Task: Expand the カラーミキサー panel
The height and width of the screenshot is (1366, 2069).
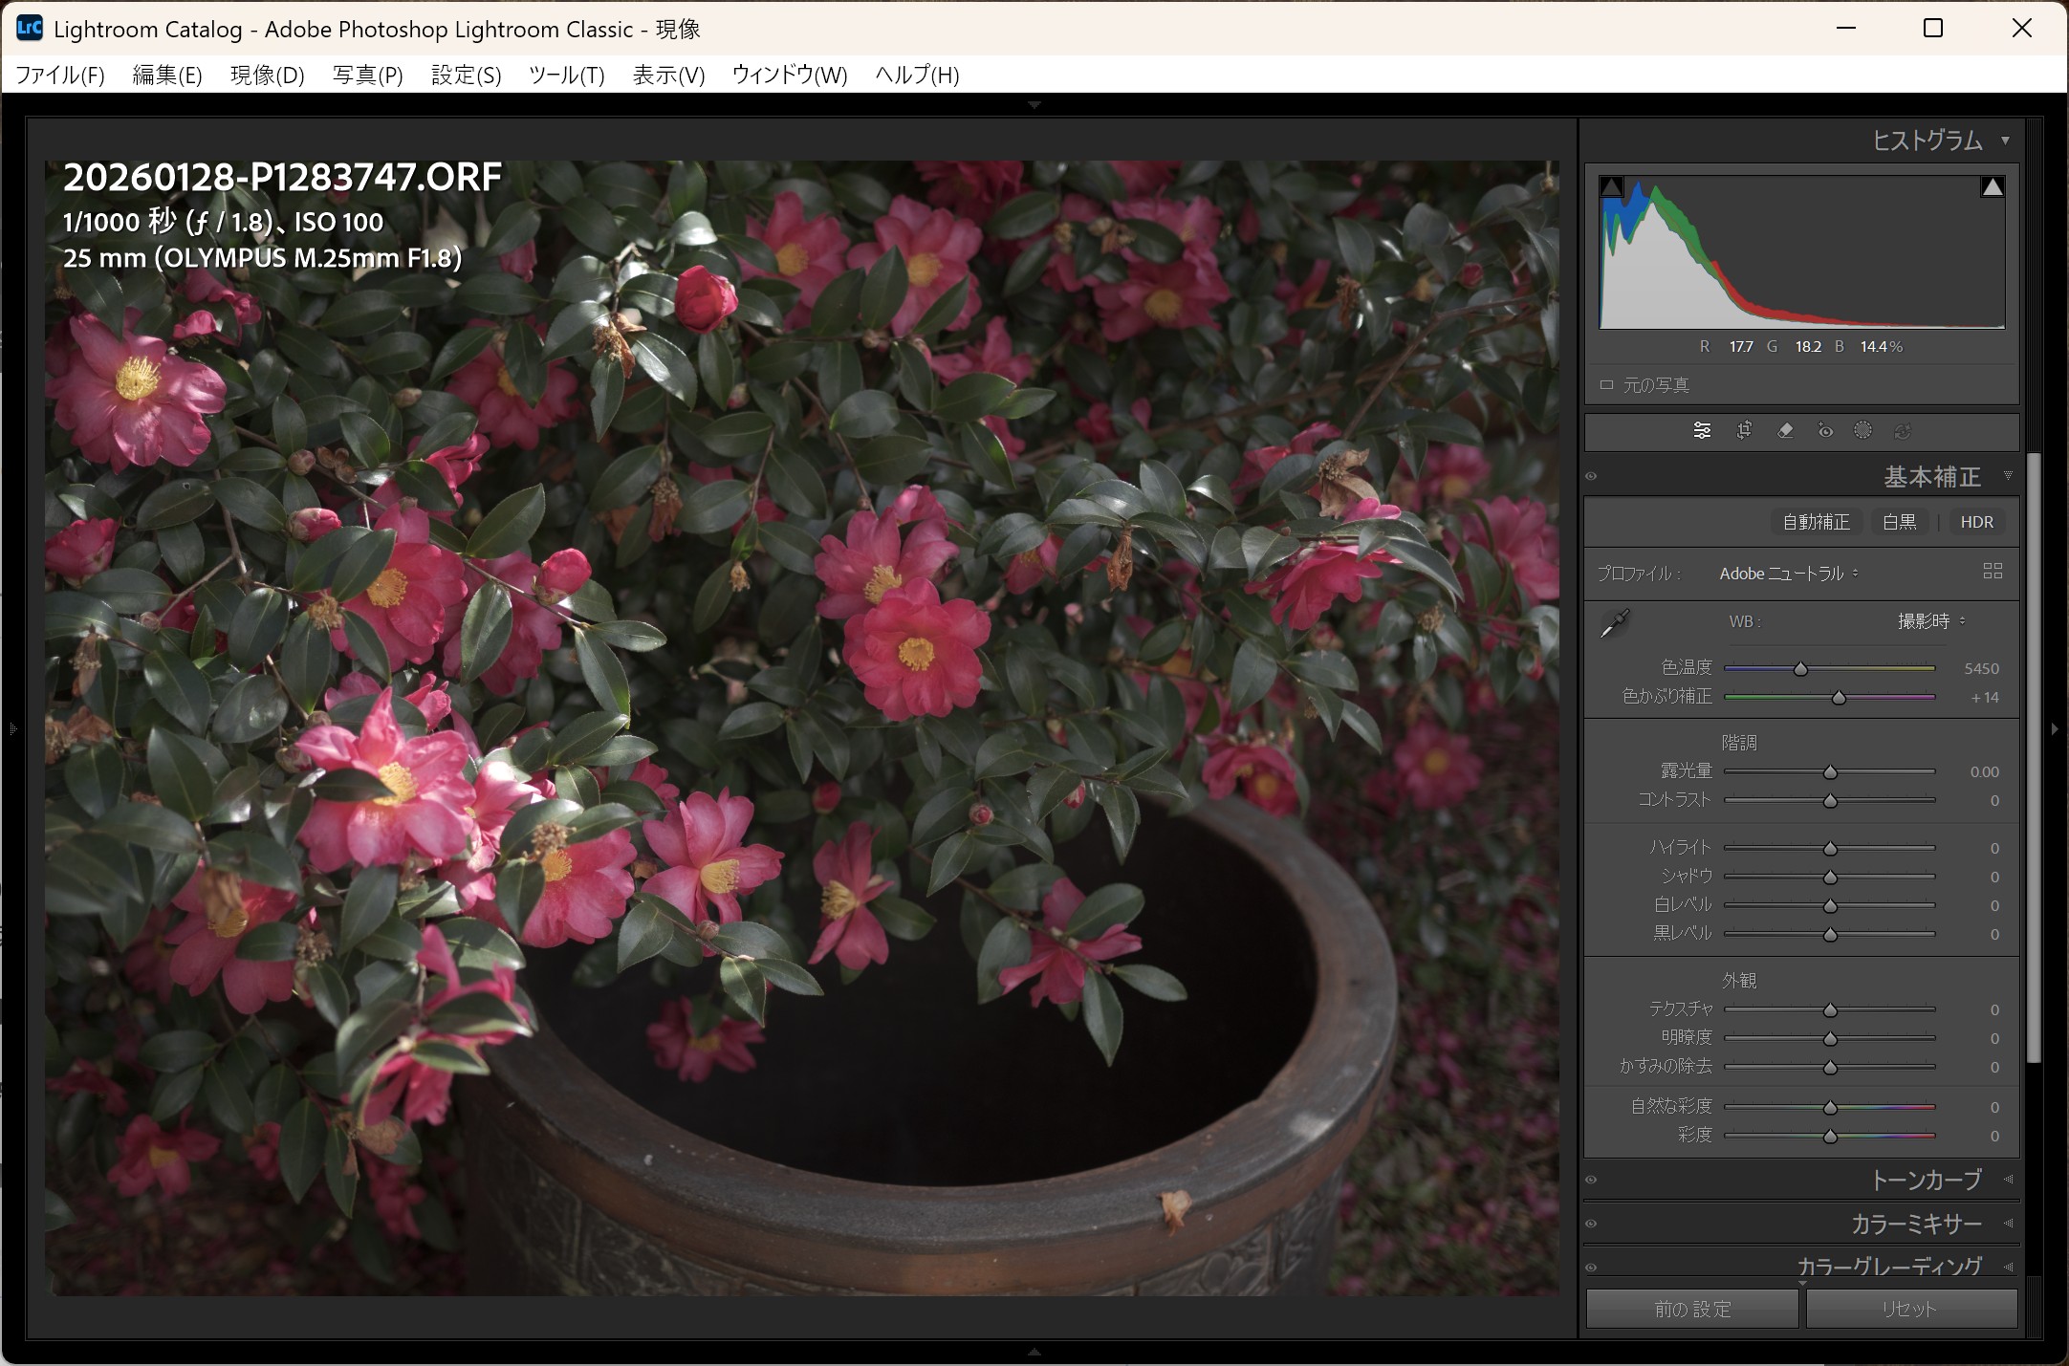Action: [1916, 1224]
